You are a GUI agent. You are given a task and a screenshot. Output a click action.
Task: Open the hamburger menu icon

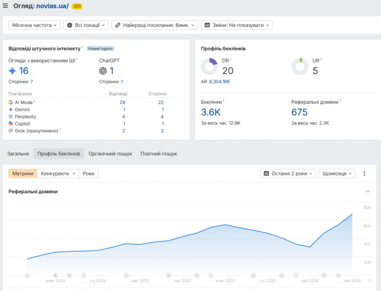pyautogui.click(x=5, y=6)
